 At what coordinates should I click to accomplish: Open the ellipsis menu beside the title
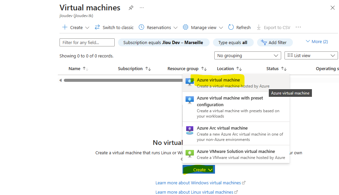[142, 8]
